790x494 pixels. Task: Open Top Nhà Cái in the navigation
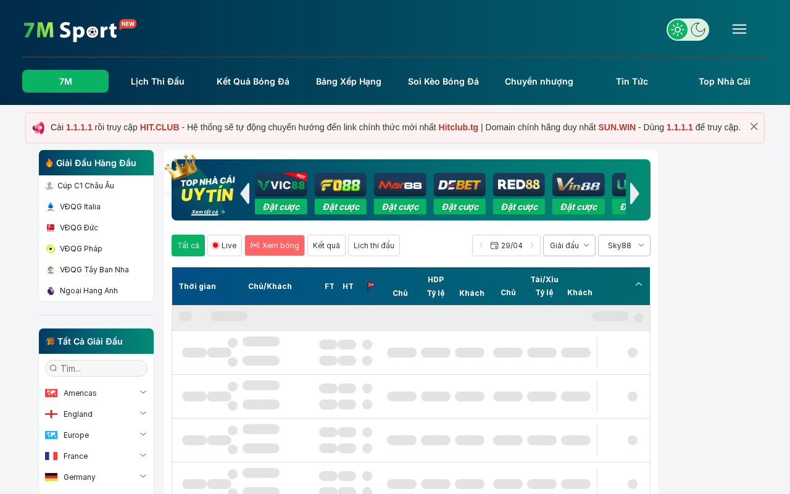tap(725, 82)
